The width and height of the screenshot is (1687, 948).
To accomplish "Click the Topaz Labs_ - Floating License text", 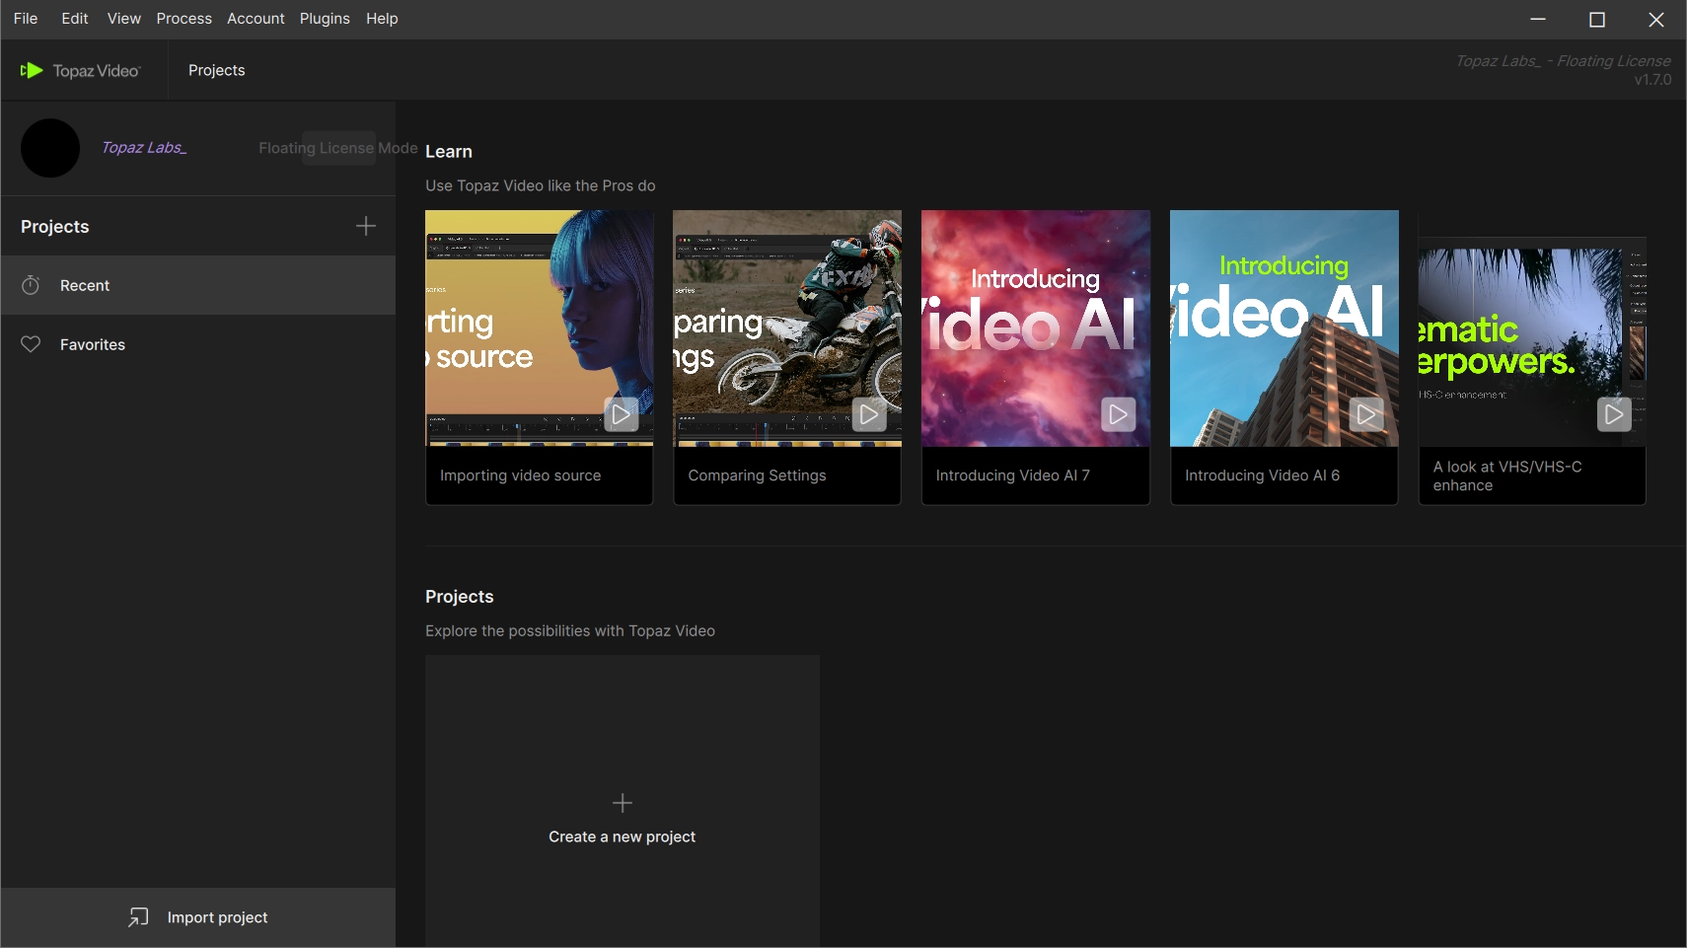I will [x=1564, y=61].
